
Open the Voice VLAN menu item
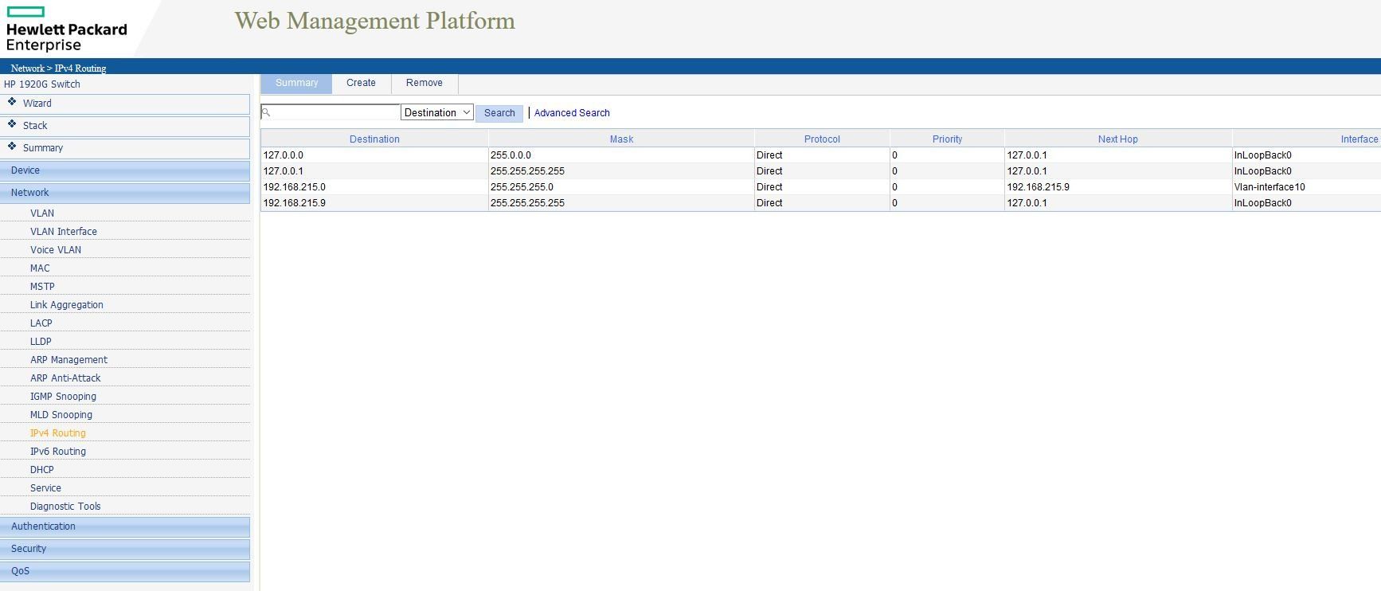pos(56,250)
